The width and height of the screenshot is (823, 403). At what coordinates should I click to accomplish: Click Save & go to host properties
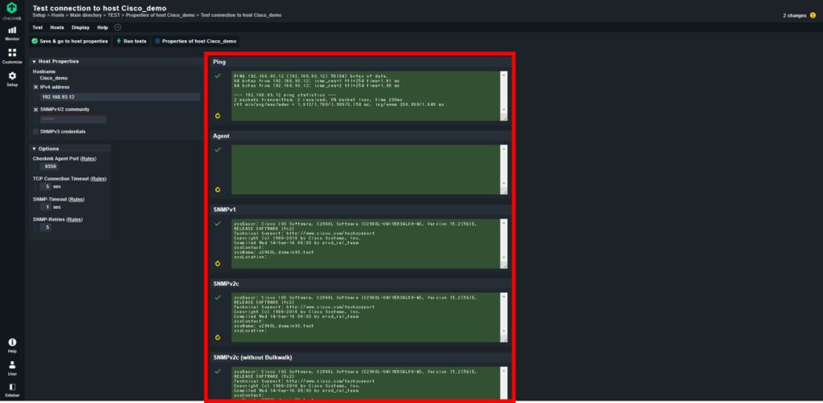click(x=70, y=41)
